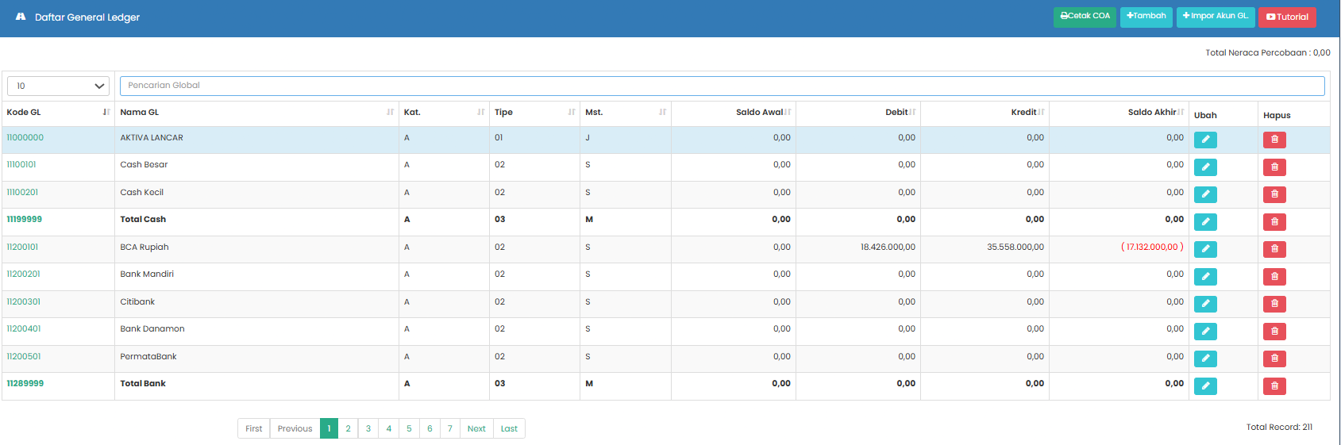Go to page 6
Screen dimensions: 1341x445
point(430,428)
